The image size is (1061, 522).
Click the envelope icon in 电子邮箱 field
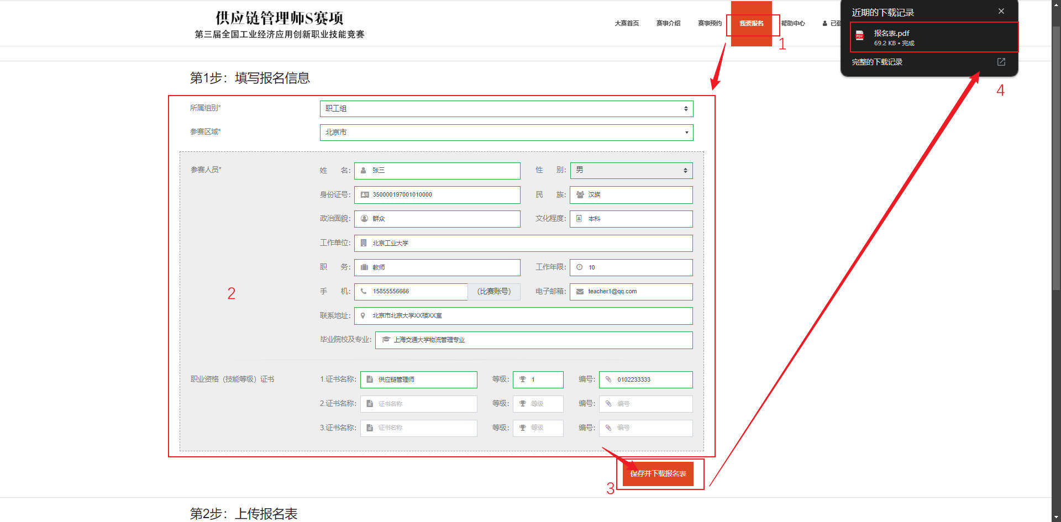click(x=580, y=292)
